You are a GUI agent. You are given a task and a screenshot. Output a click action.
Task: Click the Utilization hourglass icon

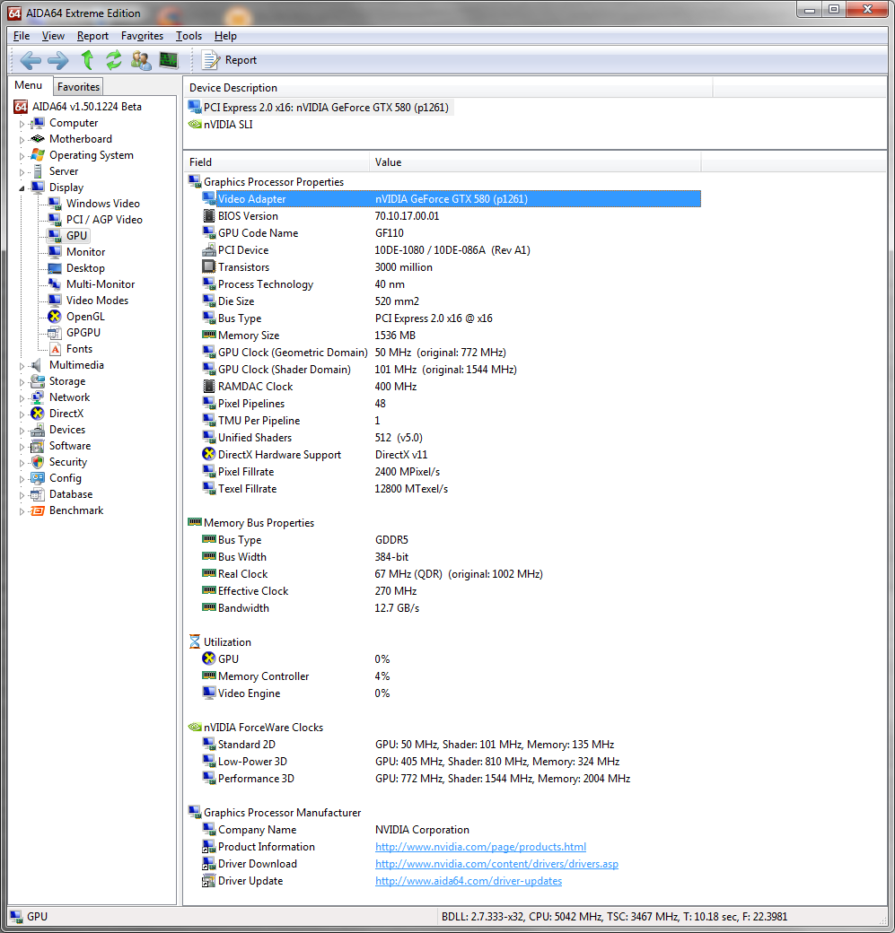[194, 641]
